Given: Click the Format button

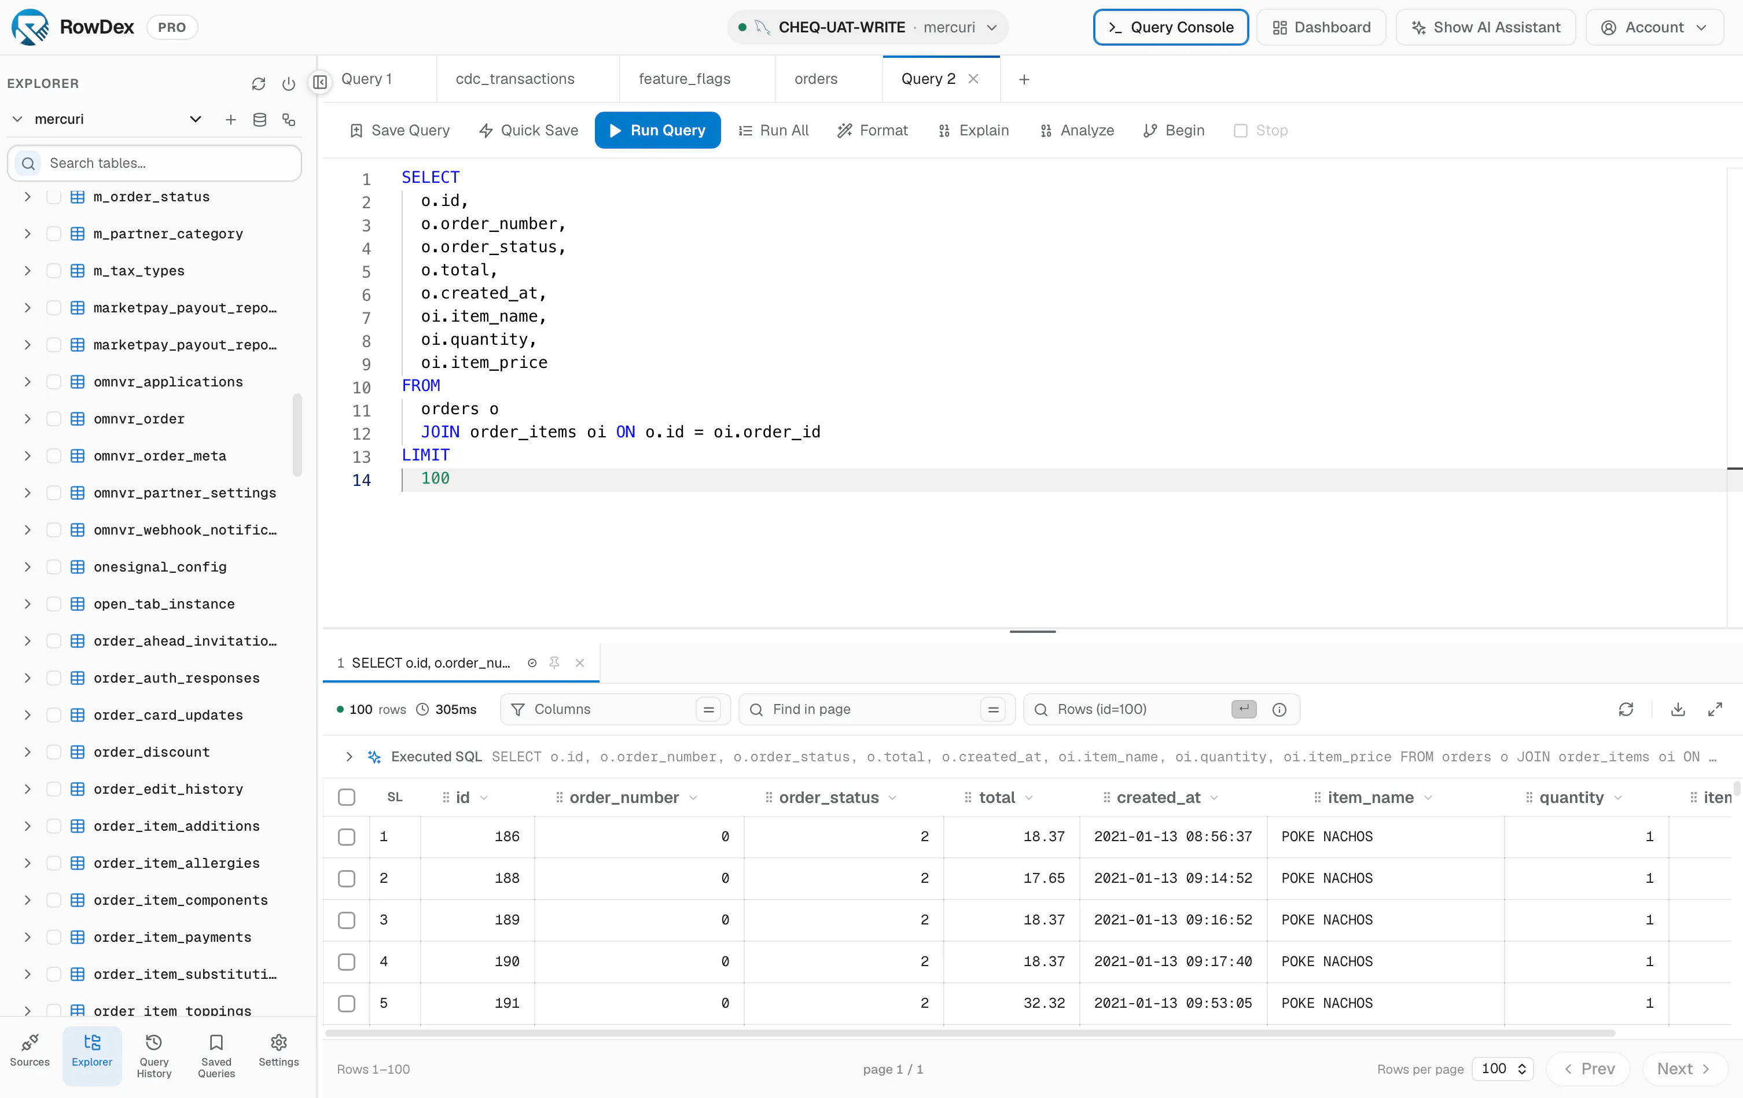Looking at the screenshot, I should pyautogui.click(x=872, y=130).
